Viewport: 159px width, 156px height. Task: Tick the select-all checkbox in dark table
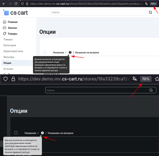point(16,133)
